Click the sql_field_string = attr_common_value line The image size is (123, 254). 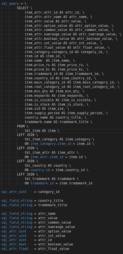36,222
